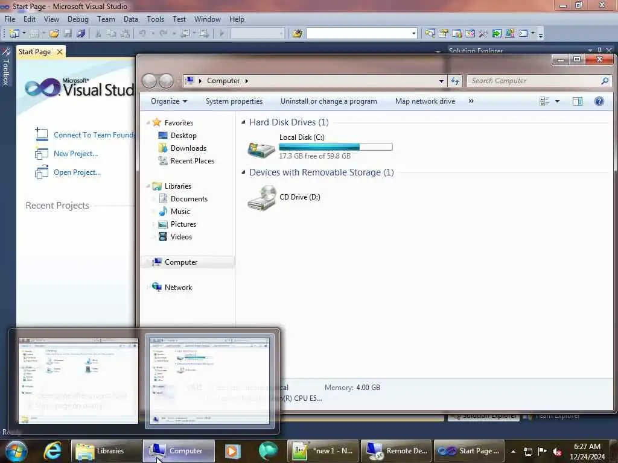
Task: Click the Toolbox wrench-and-hammer toolbar icon
Action: click(x=483, y=34)
